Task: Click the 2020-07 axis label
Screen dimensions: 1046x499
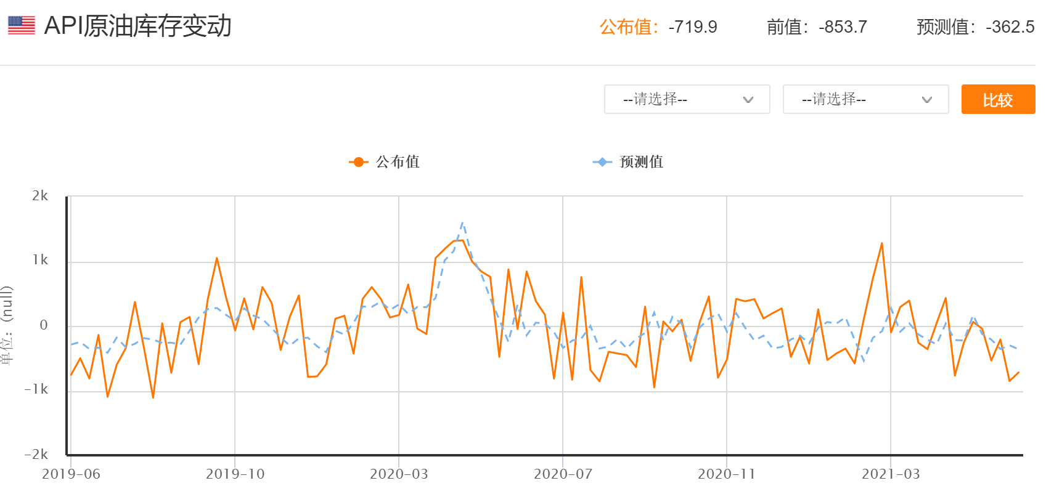Action: [563, 474]
